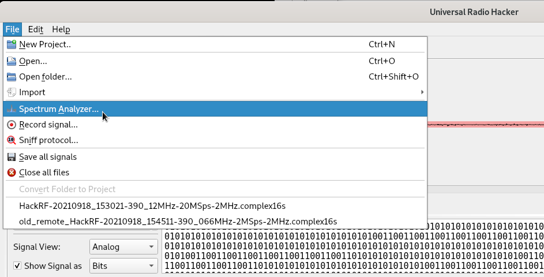Launch Spectrum Analyzer... from the menu
The height and width of the screenshot is (277, 544).
(x=215, y=109)
